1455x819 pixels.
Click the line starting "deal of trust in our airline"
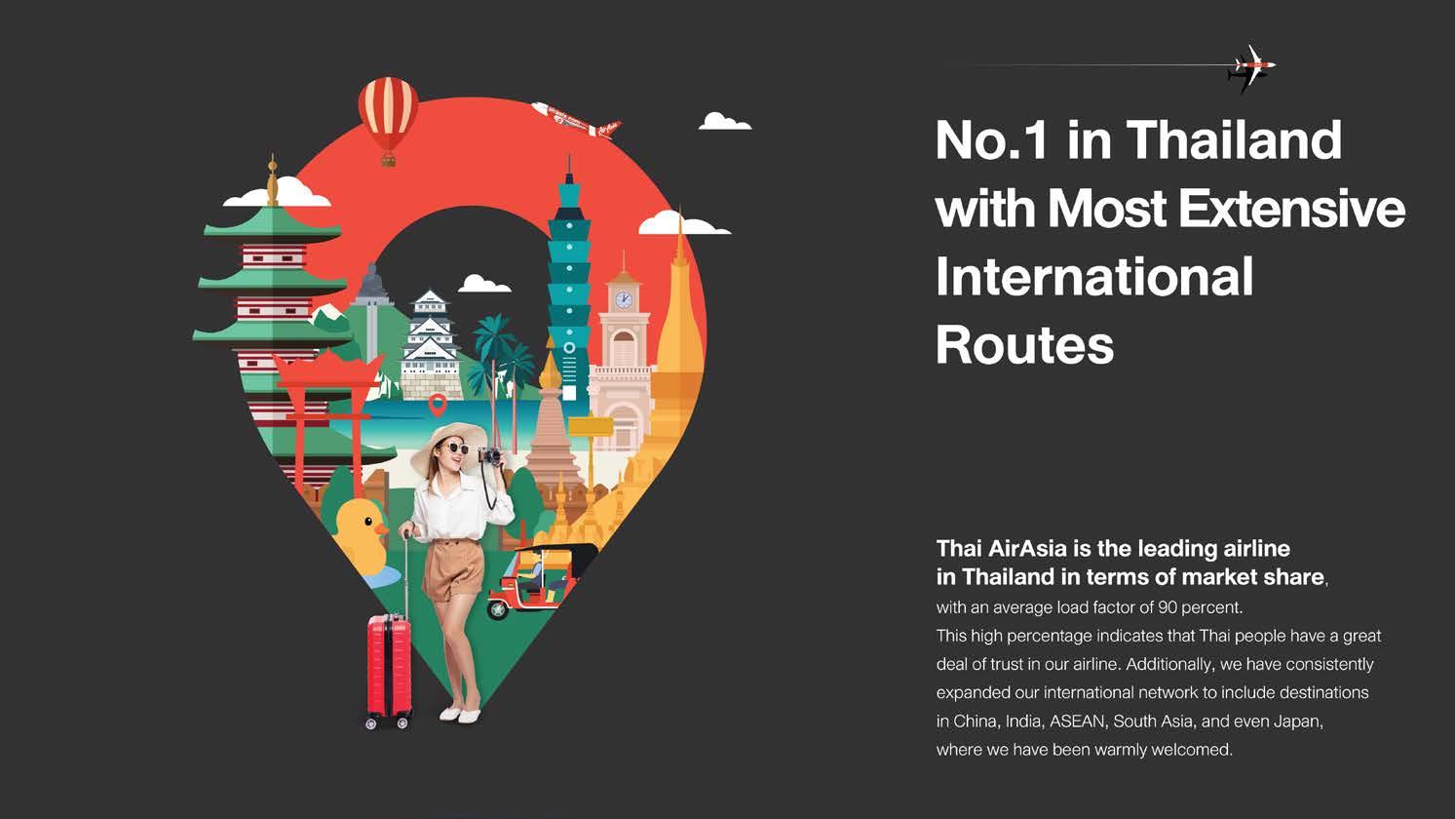[1155, 664]
